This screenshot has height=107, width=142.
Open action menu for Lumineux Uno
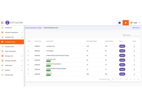[134, 46]
